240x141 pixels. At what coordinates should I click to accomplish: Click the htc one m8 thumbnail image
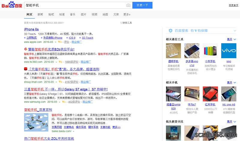pos(229,94)
